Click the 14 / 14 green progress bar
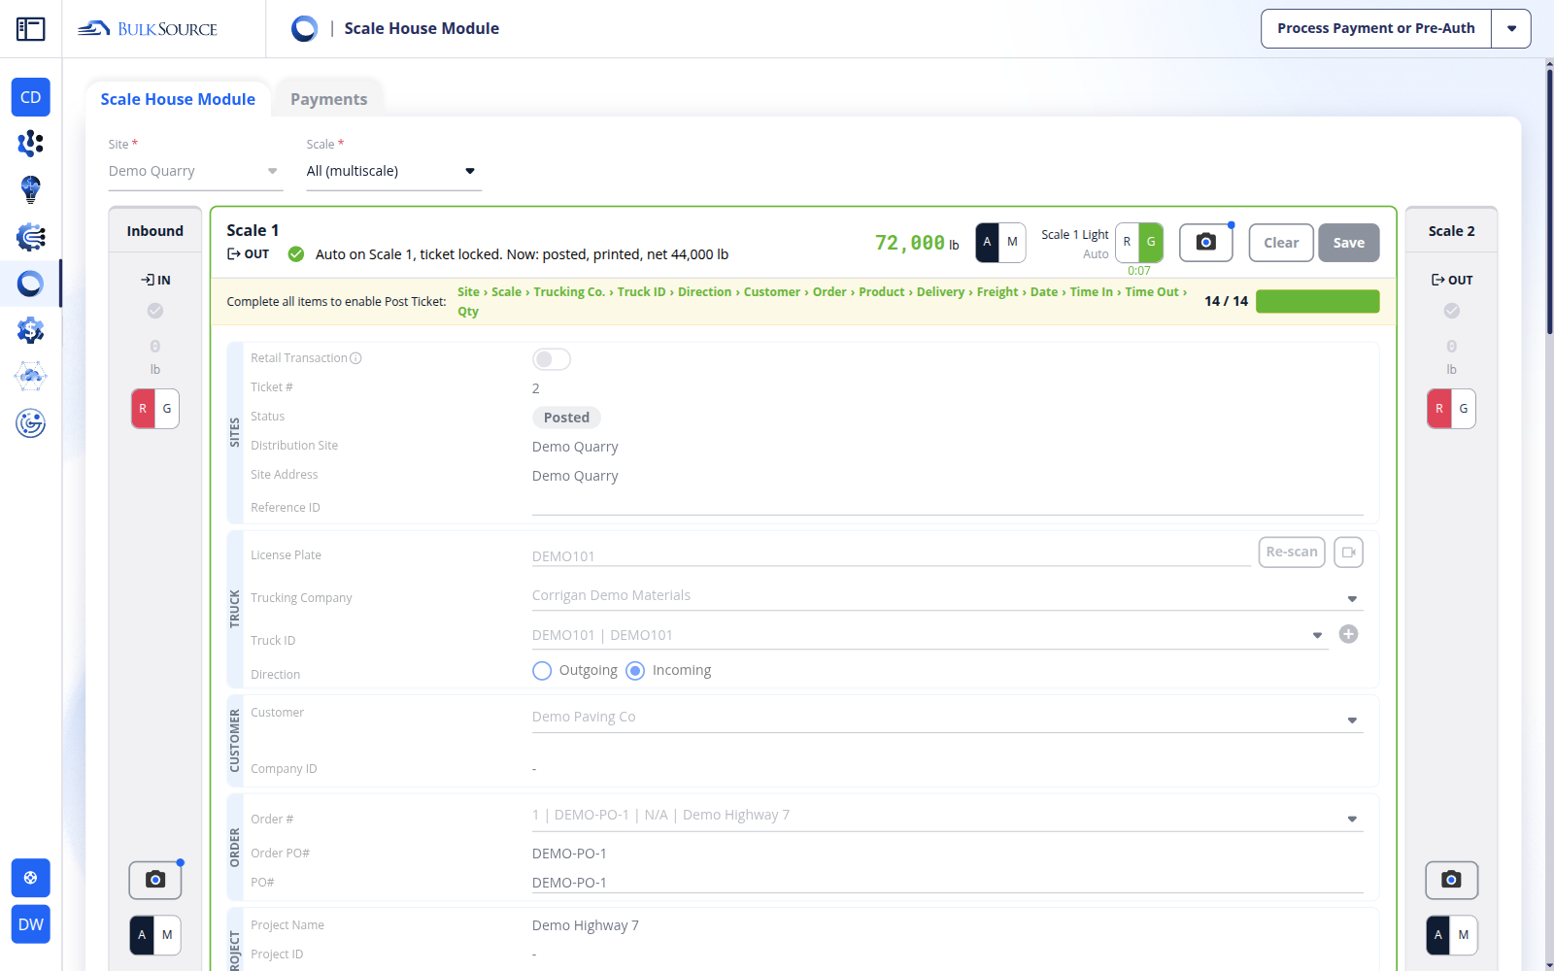Image resolution: width=1554 pixels, height=971 pixels. click(1317, 302)
